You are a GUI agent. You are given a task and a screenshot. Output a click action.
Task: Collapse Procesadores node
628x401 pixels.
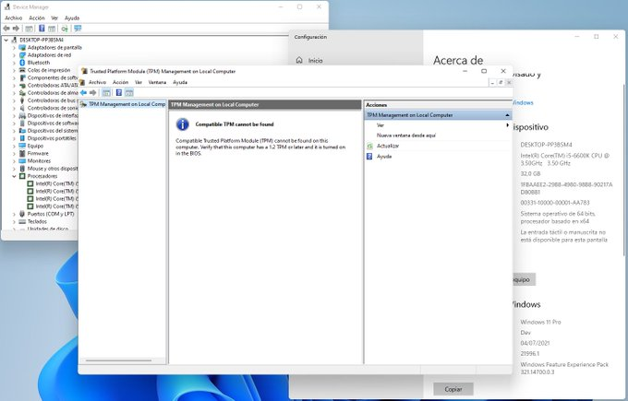coord(15,176)
